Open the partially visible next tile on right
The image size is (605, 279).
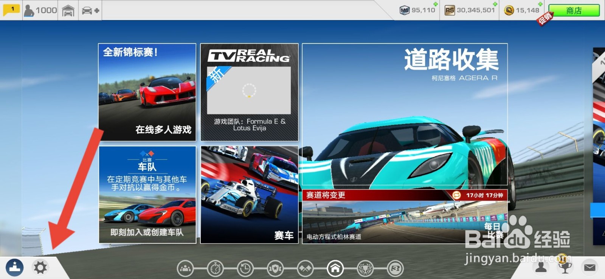[599, 146]
